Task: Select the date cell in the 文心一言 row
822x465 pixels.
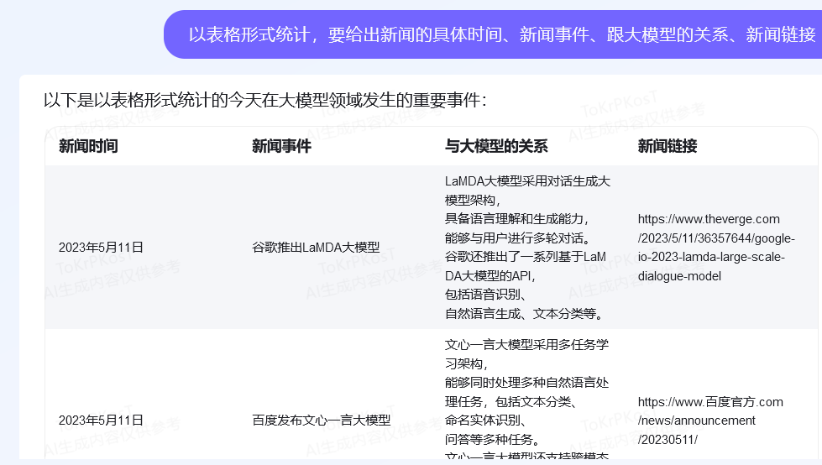Action: click(101, 420)
